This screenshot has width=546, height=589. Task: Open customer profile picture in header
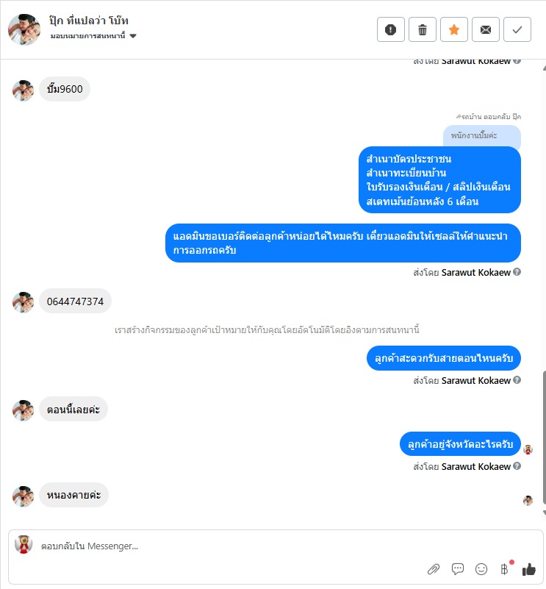(24, 29)
